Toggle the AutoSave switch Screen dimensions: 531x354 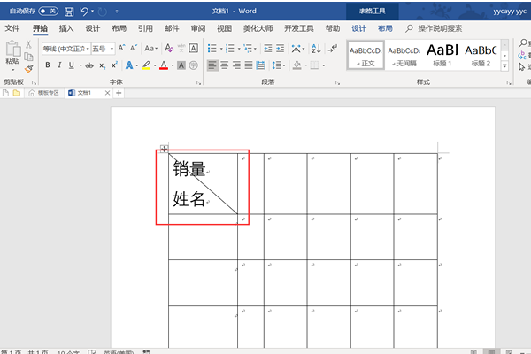(48, 12)
